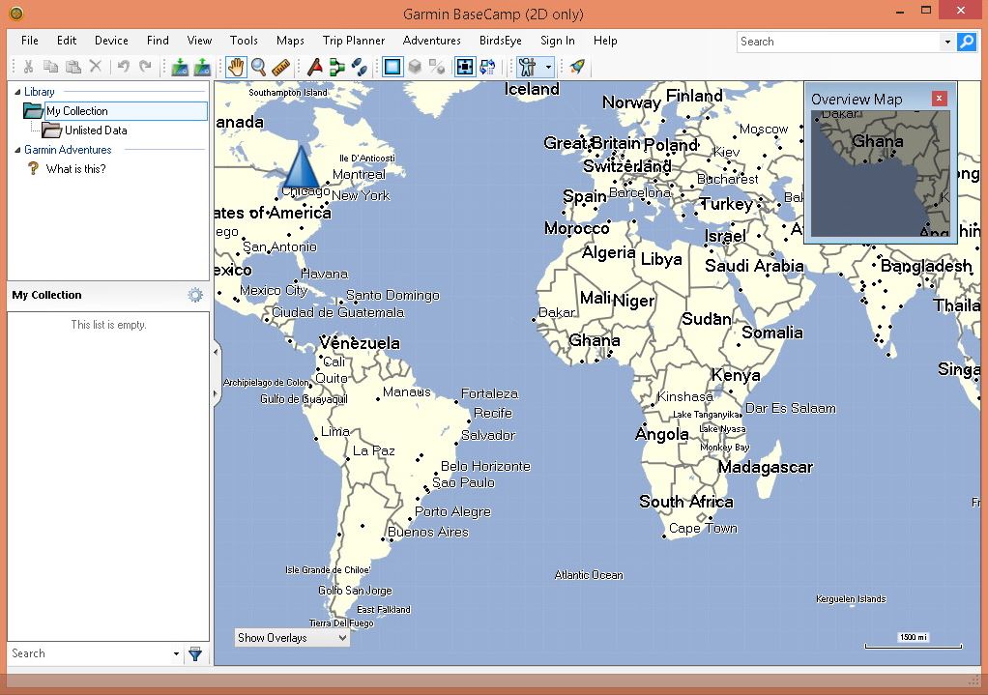This screenshot has width=988, height=695.
Task: Open the Help menu
Action: tap(605, 41)
